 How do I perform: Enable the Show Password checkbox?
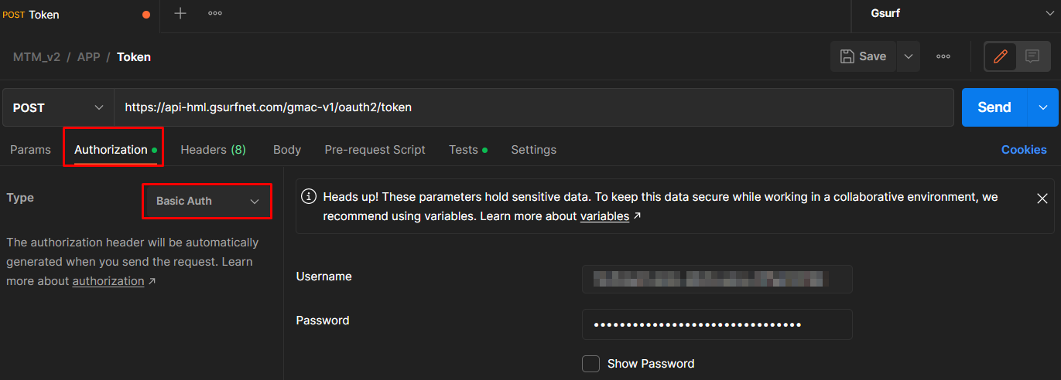click(590, 364)
